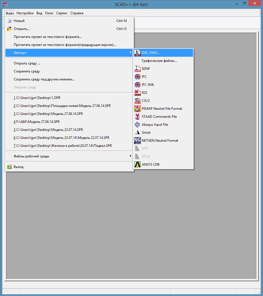Select FEMAP Neutral File Format
263x296 pixels.
[x=163, y=109]
